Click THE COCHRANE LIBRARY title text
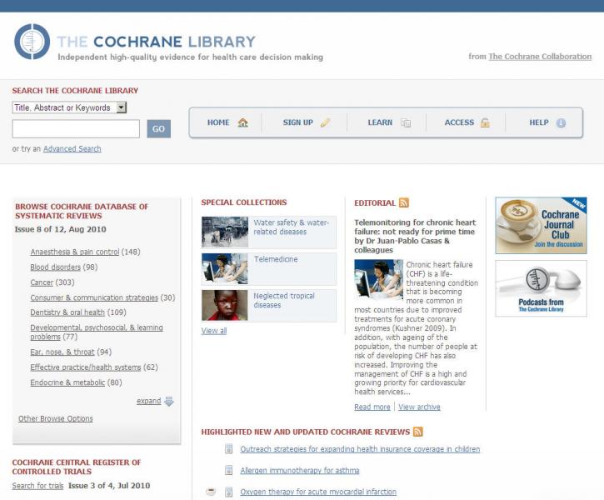604x500 pixels. [157, 42]
